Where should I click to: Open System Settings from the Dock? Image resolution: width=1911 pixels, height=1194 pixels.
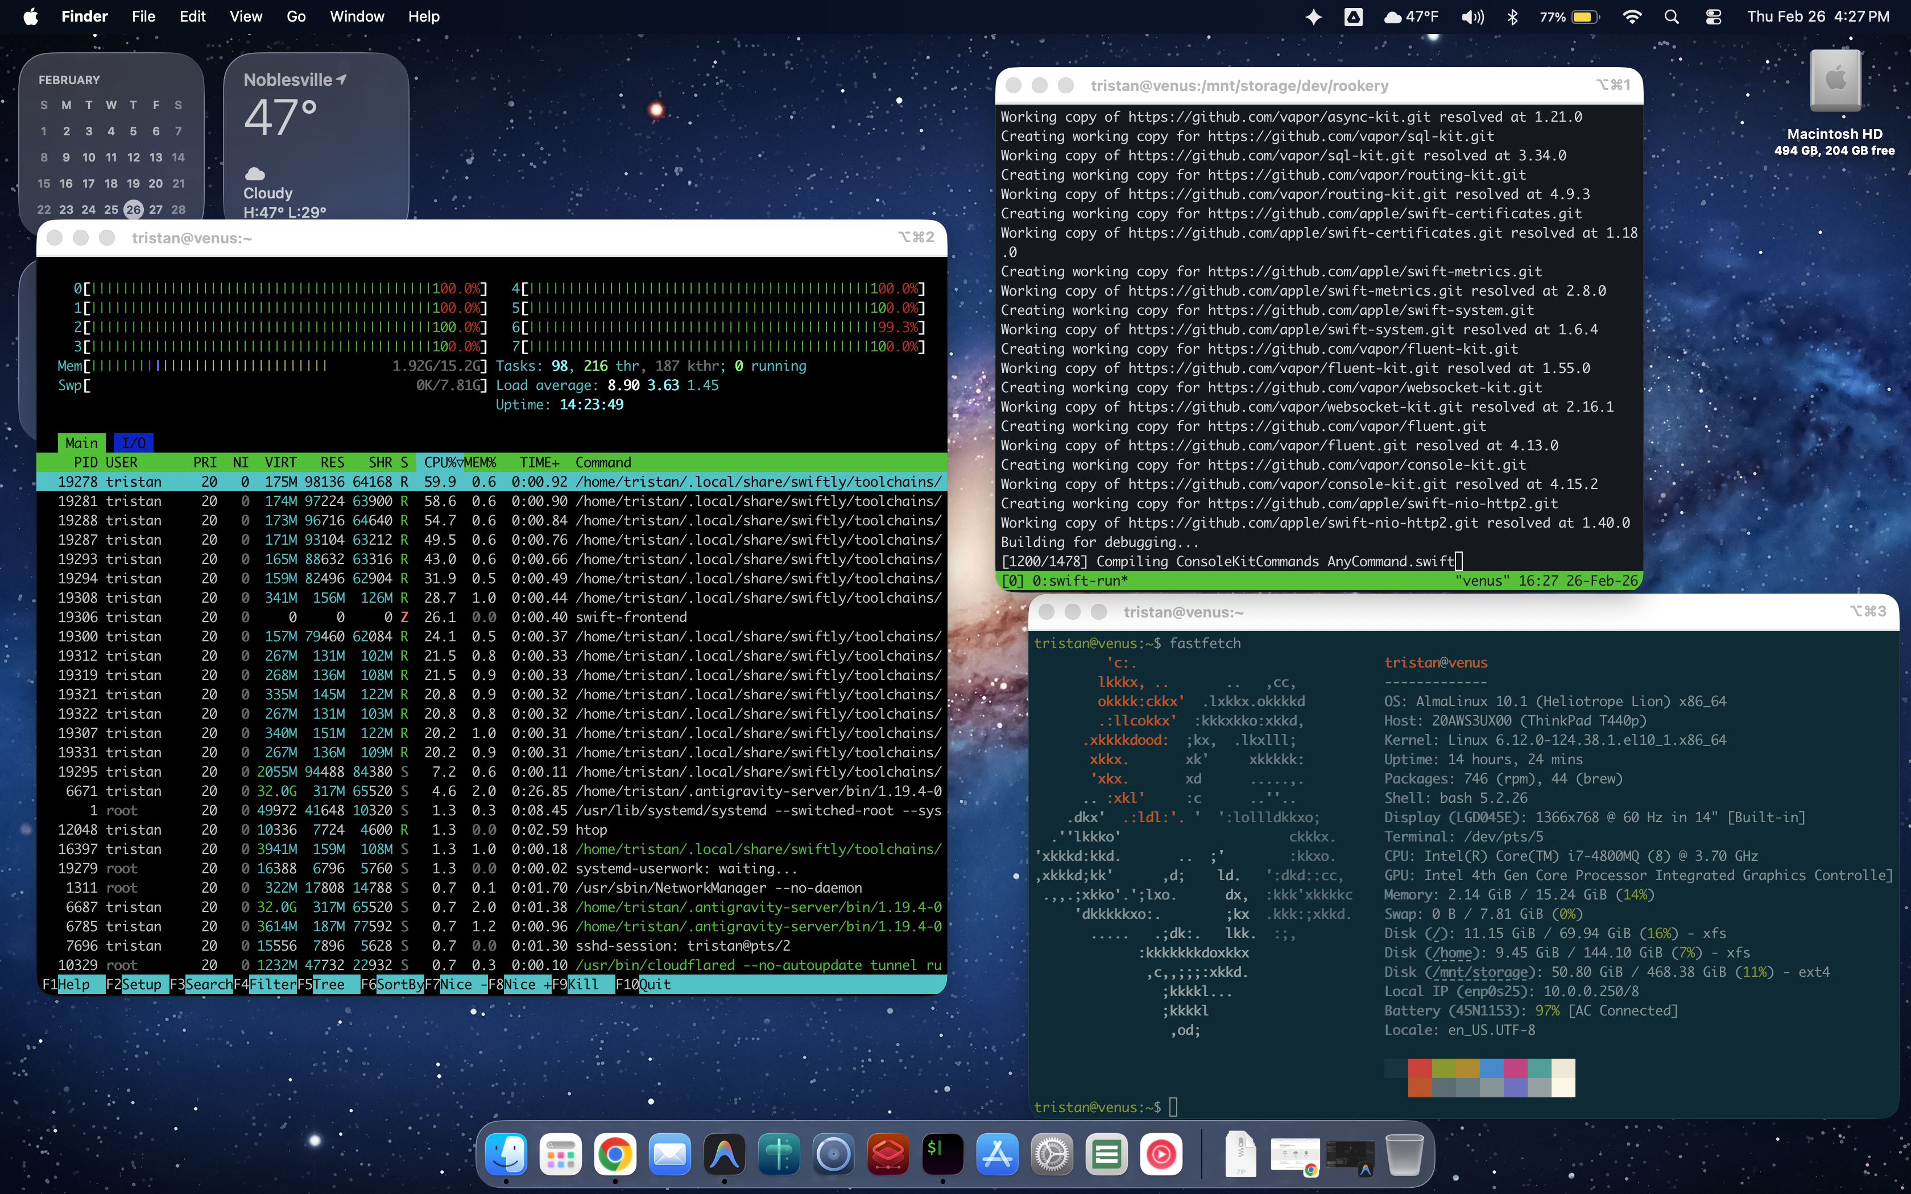[x=1052, y=1154]
